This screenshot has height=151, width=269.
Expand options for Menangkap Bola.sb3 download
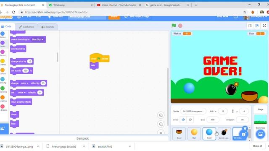[84, 146]
